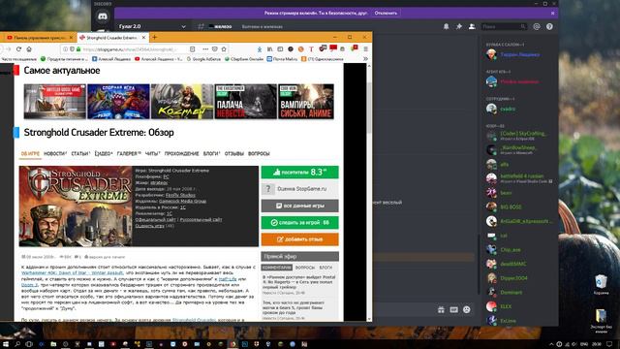Screen dimensions: 620x349
Task: Open Google AdSense bookmark
Action: (203, 59)
